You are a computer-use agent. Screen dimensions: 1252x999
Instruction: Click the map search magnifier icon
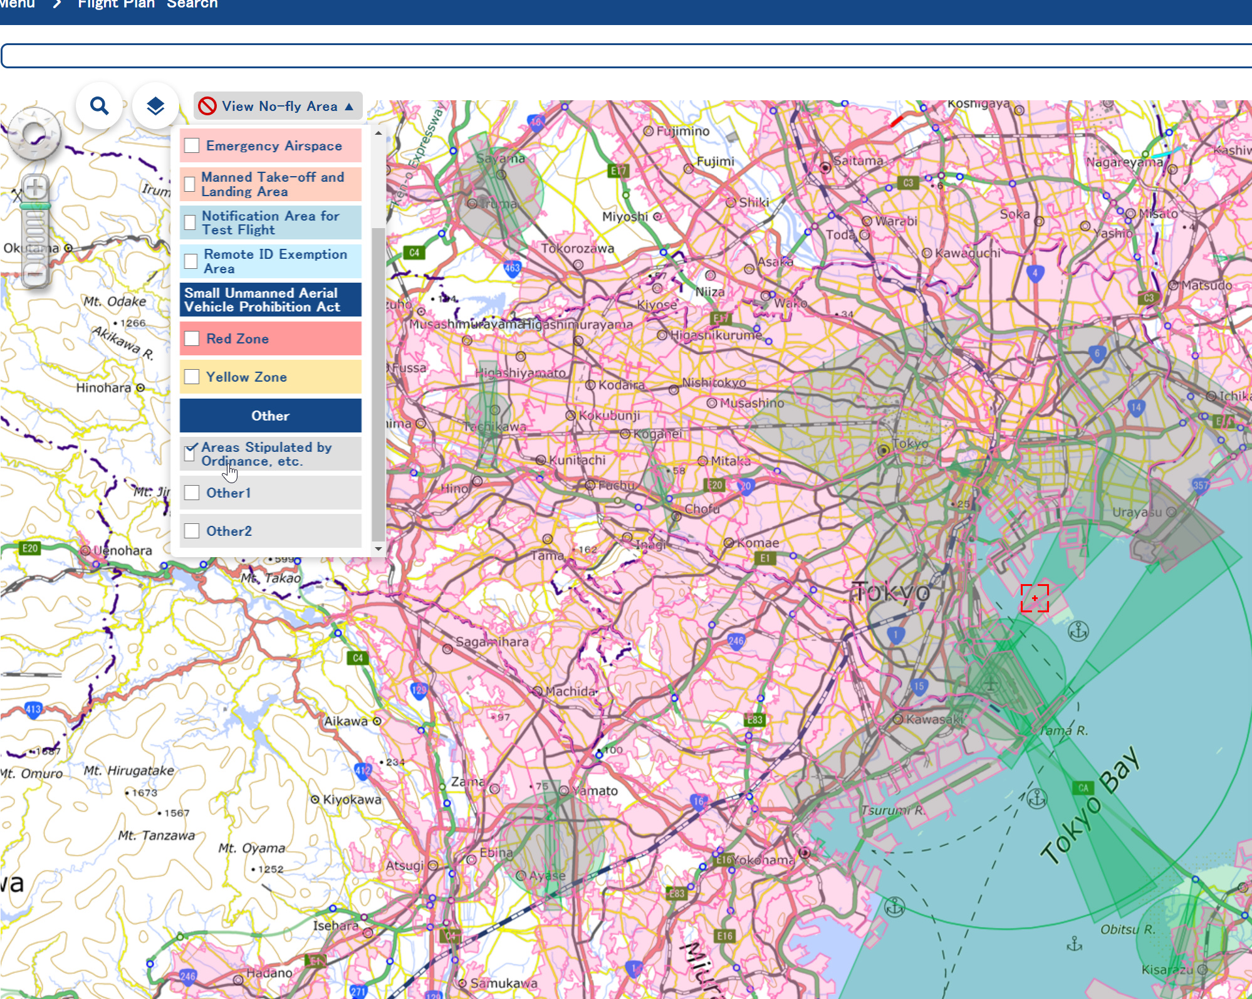[99, 106]
